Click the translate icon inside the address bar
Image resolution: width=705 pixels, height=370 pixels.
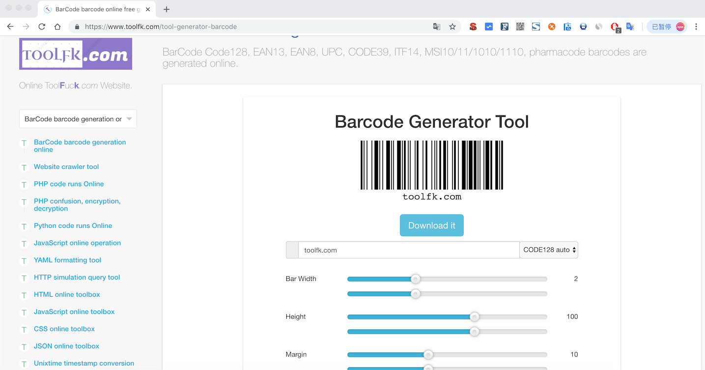(x=436, y=27)
